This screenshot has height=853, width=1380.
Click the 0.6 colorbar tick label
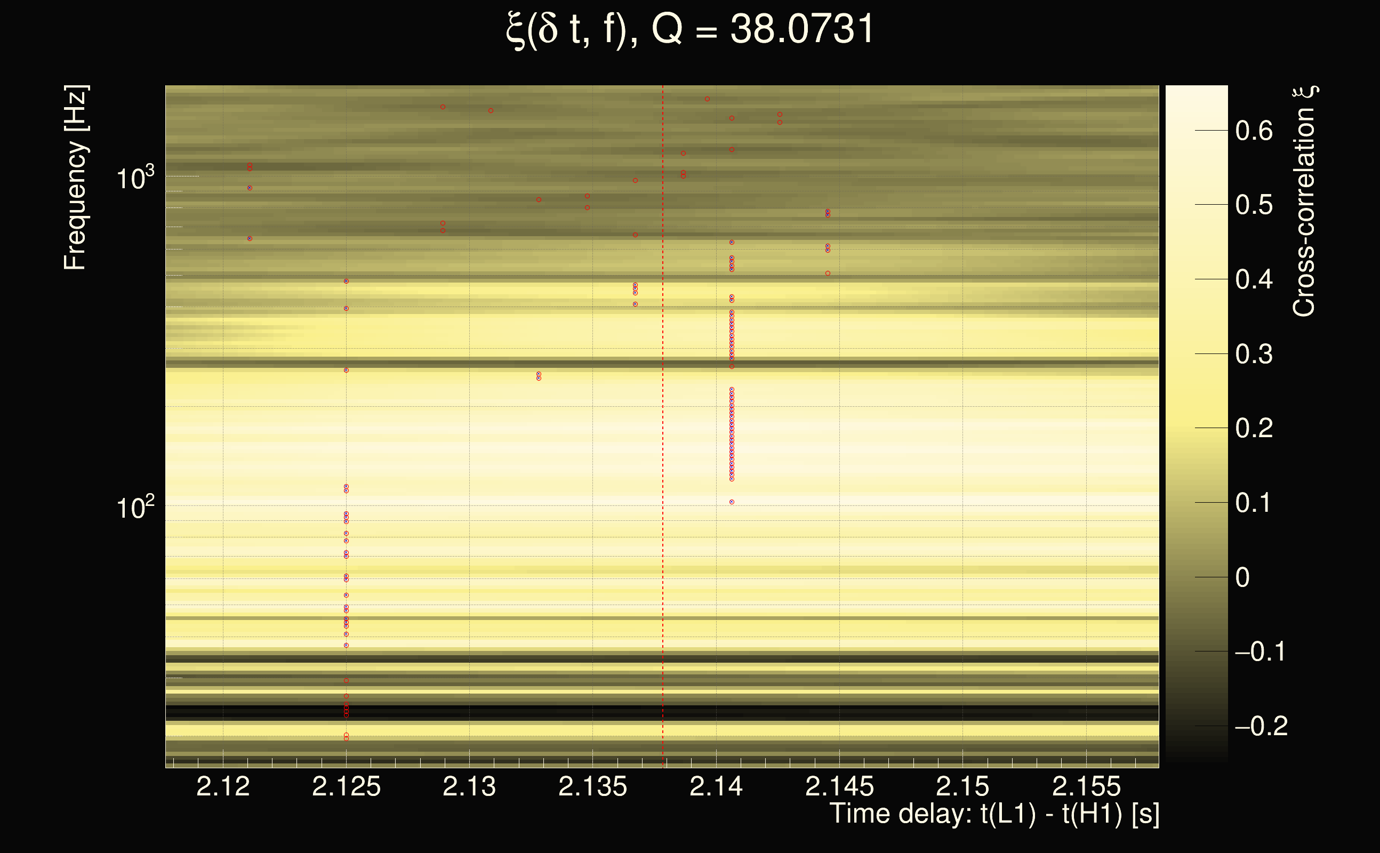(x=1254, y=131)
